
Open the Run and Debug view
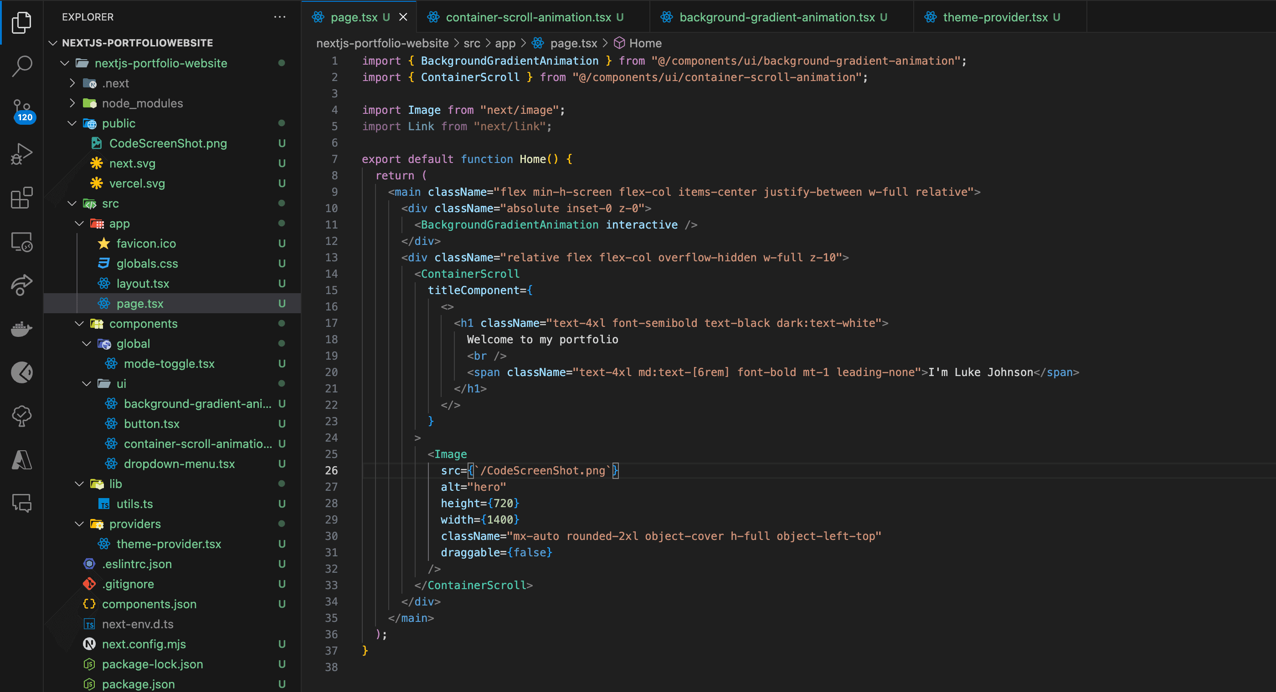click(x=21, y=153)
